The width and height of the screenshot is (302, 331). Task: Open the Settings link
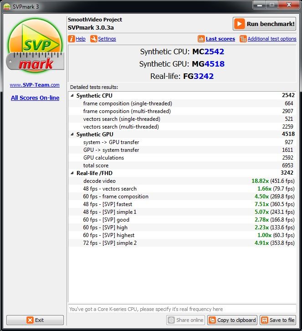[x=107, y=39]
